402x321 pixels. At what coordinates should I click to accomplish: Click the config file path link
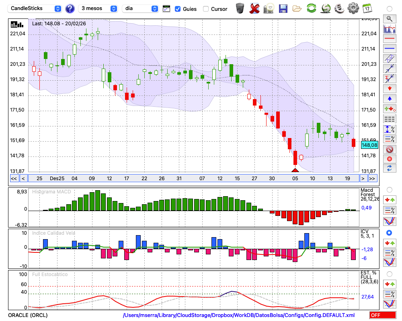coord(239,315)
